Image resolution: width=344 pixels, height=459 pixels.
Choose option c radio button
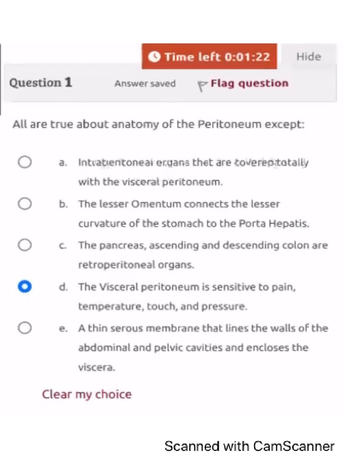pyautogui.click(x=25, y=245)
